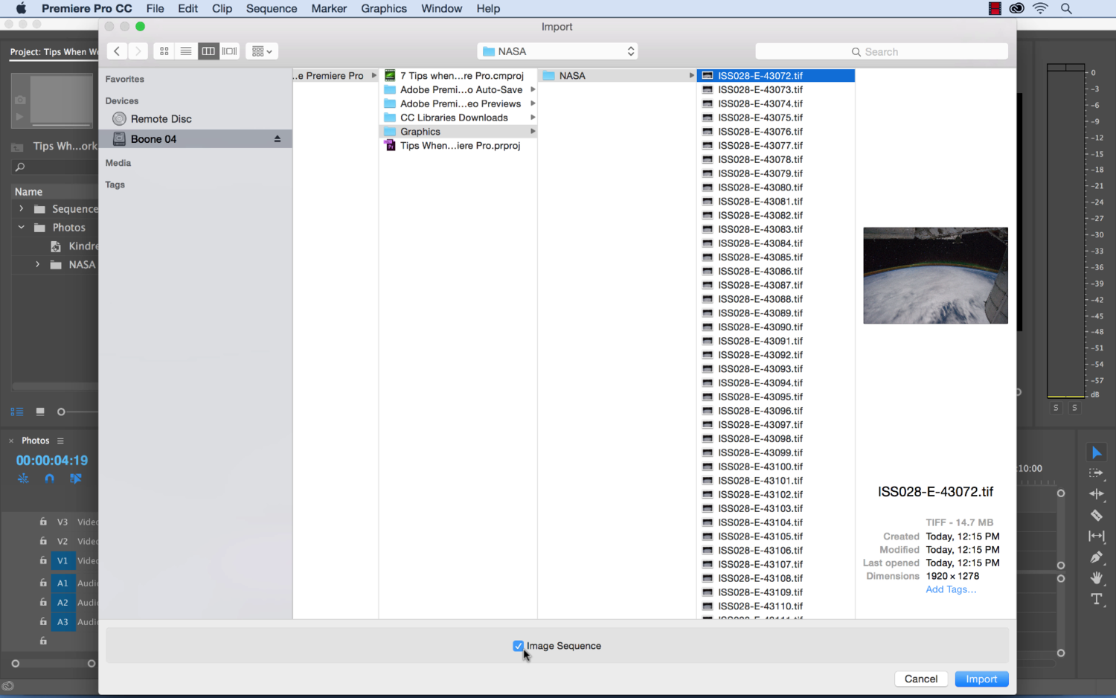Image resolution: width=1116 pixels, height=698 pixels.
Task: Click the Cancel button
Action: pyautogui.click(x=921, y=679)
